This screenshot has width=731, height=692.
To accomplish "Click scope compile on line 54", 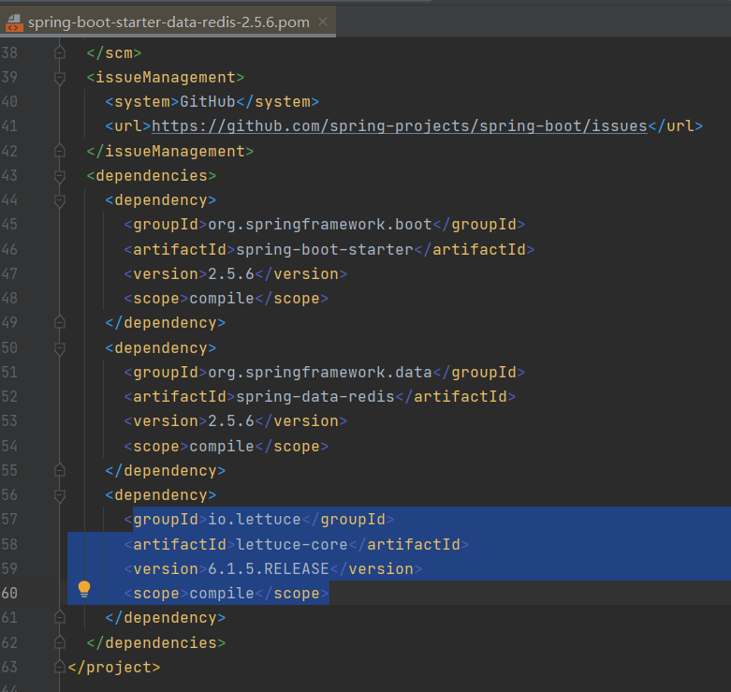I will pos(222,447).
